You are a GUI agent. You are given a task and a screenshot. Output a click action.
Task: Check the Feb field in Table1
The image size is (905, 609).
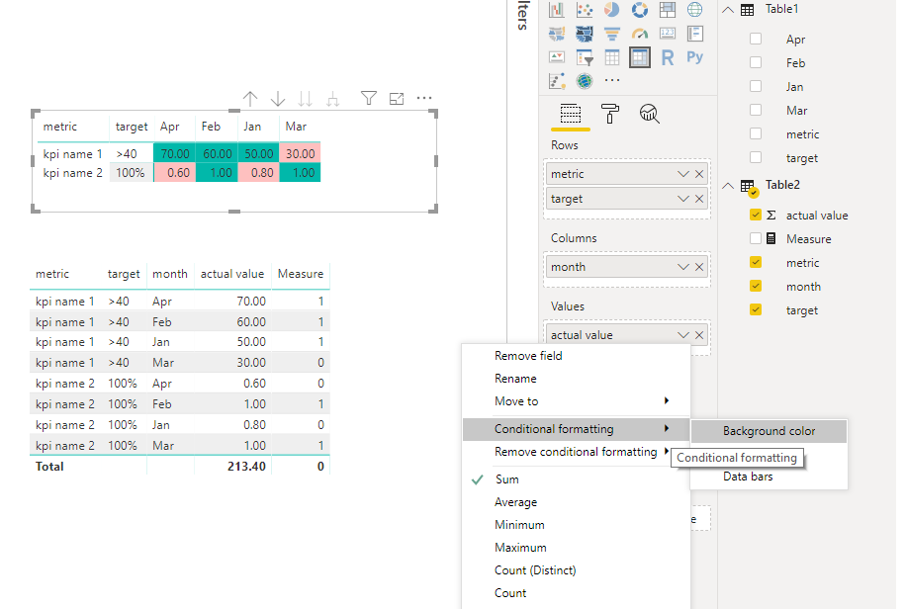click(756, 62)
